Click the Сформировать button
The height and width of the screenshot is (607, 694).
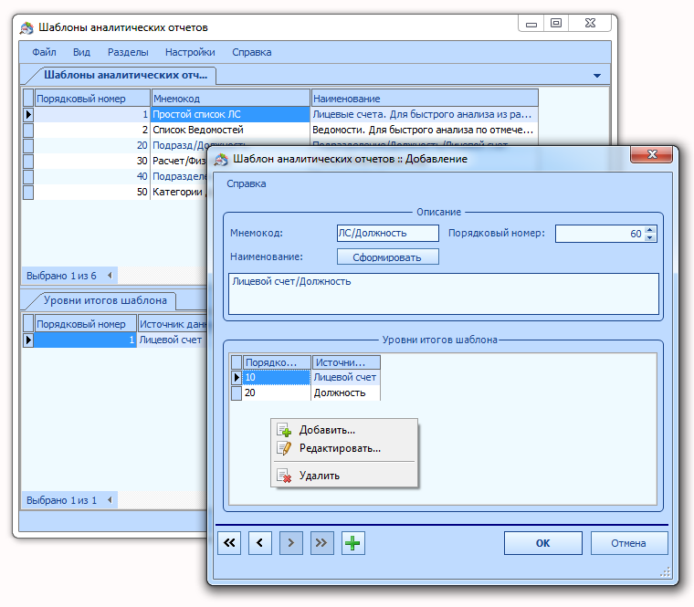[387, 257]
